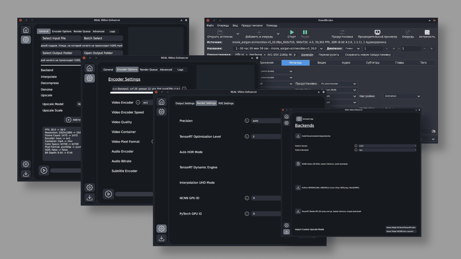Click the gear icon in the Render Settings window

[x=161, y=229]
